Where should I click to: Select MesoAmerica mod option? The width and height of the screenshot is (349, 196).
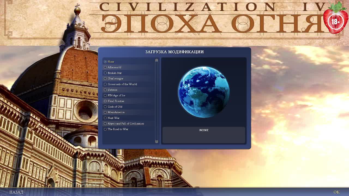(x=114, y=112)
